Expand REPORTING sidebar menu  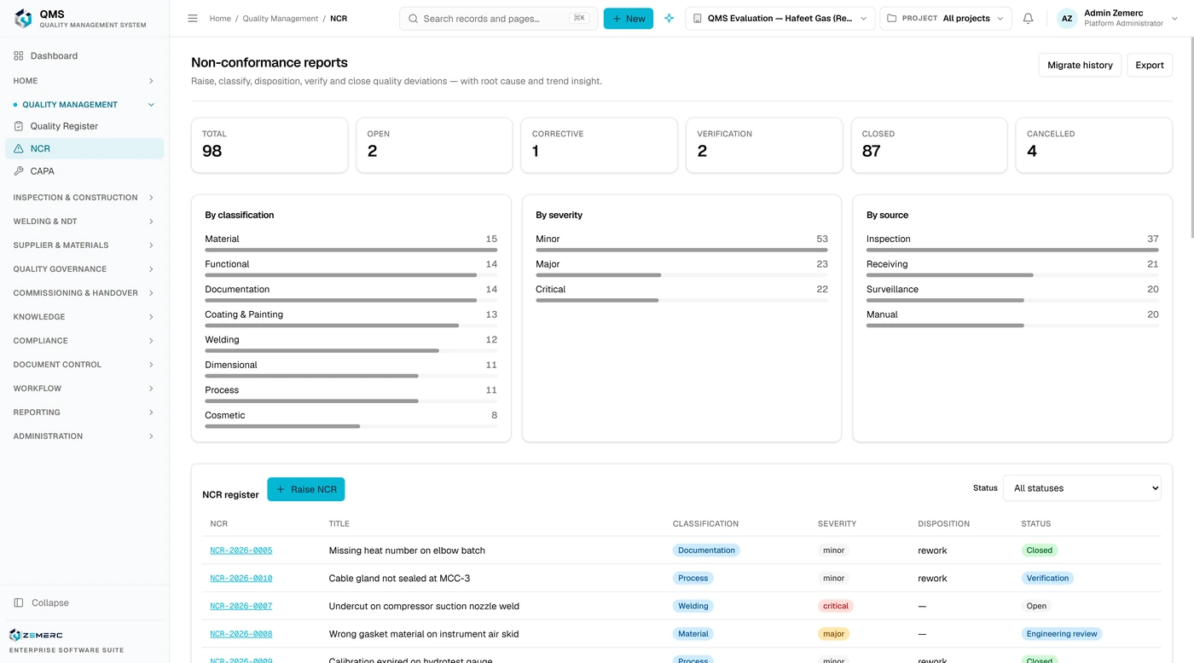(84, 412)
